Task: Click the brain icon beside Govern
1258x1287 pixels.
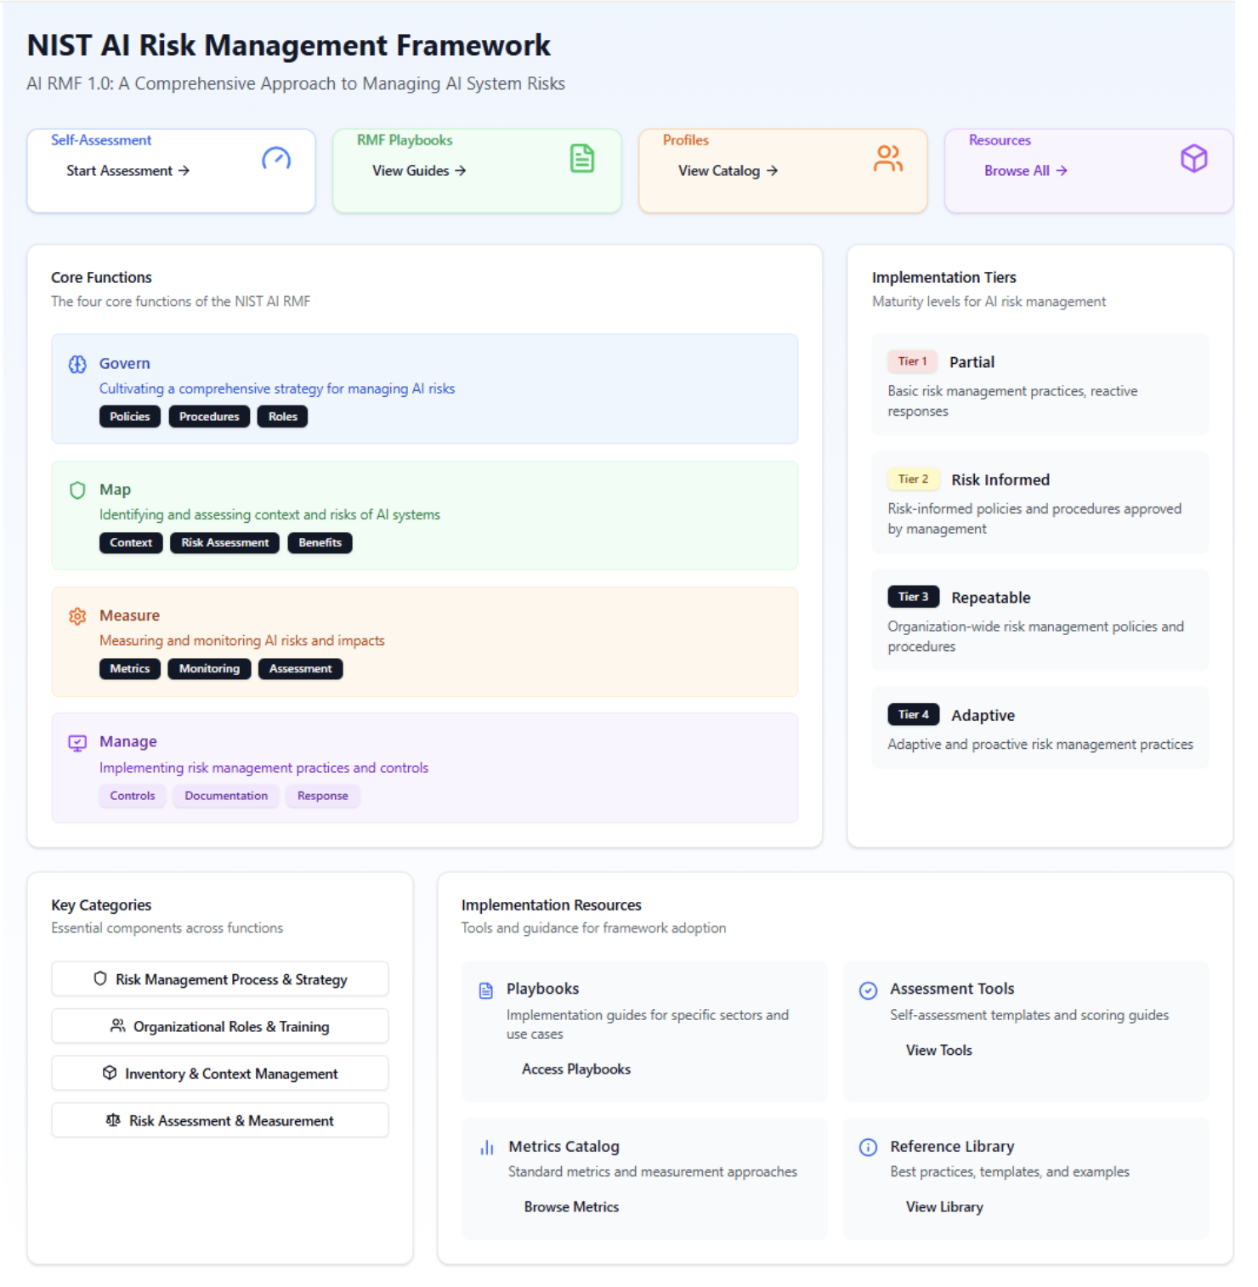Action: click(x=77, y=365)
